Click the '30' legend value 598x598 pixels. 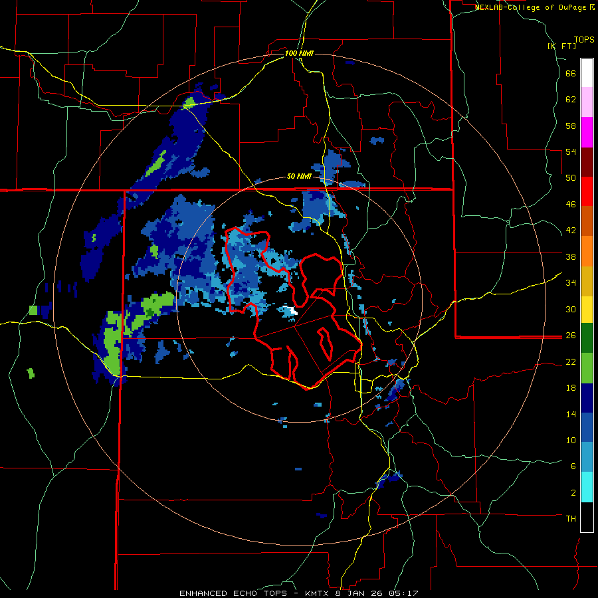[571, 309]
